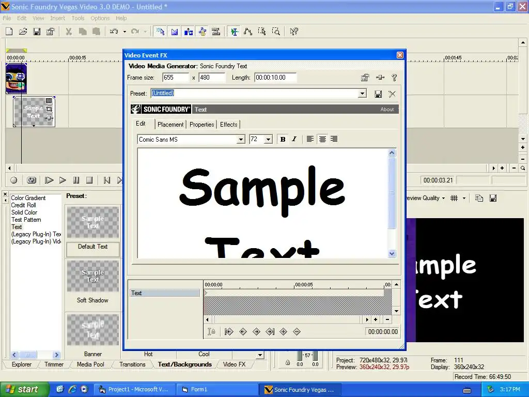
Task: Click the Windows start button
Action: point(24,389)
